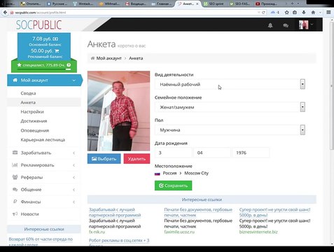Open the downloads arrow icon in toolbar
The height and width of the screenshot is (252, 334).
click(x=304, y=13)
